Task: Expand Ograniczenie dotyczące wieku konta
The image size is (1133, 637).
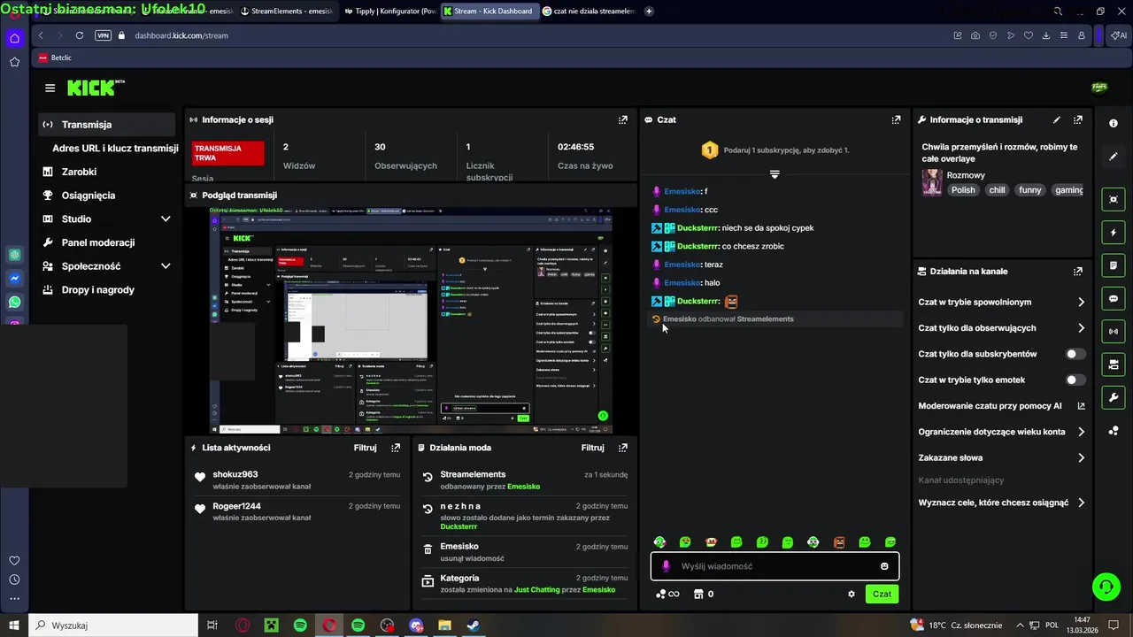Action: (x=1001, y=432)
